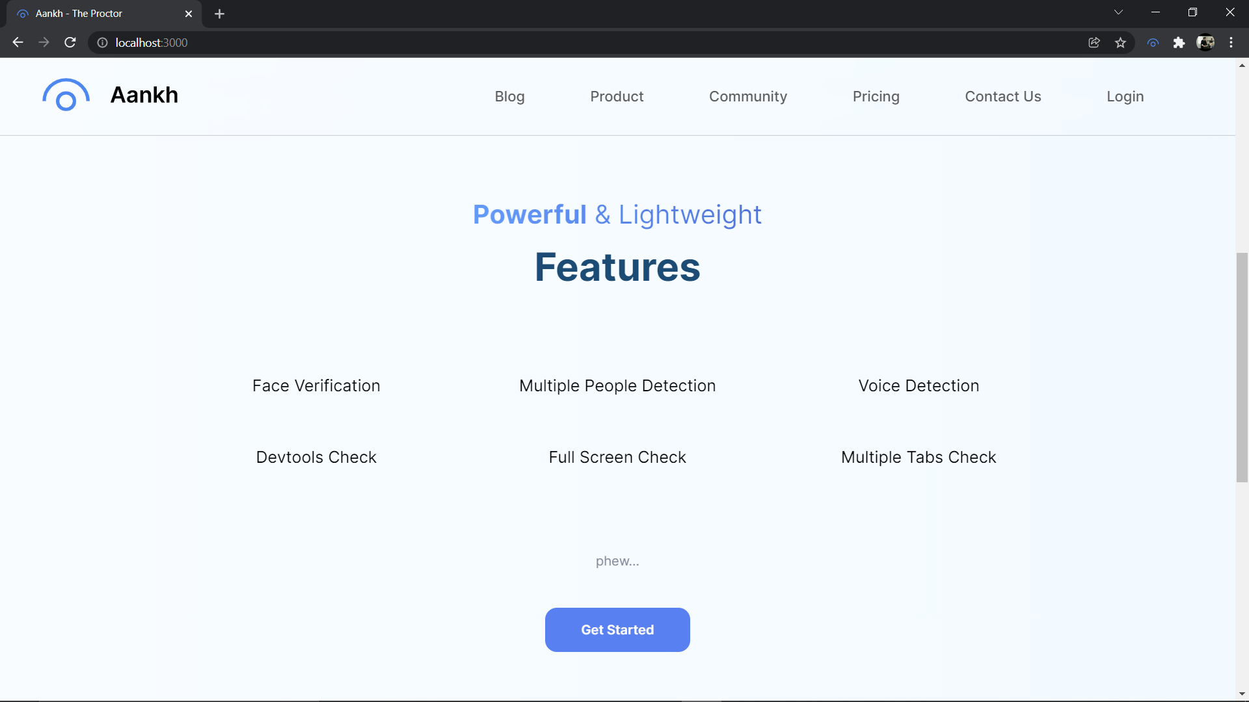
Task: Click the Contact Us link
Action: click(x=1002, y=96)
